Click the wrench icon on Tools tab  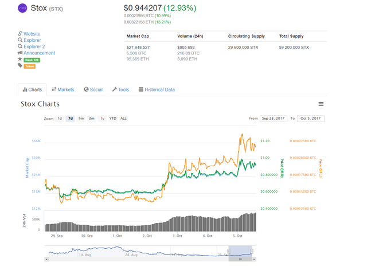(115, 89)
